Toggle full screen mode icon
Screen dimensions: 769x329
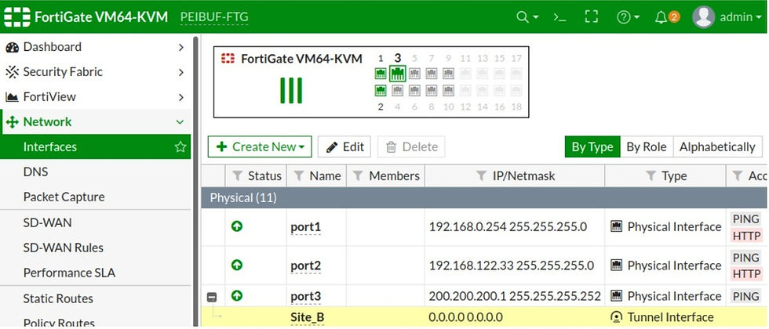click(x=592, y=17)
